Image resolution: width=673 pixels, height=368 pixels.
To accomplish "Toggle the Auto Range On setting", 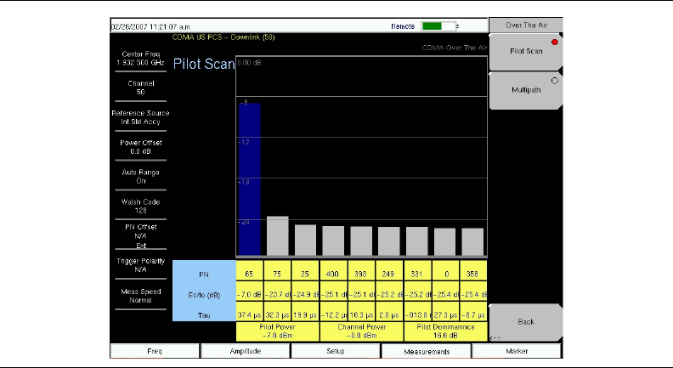I will [140, 176].
